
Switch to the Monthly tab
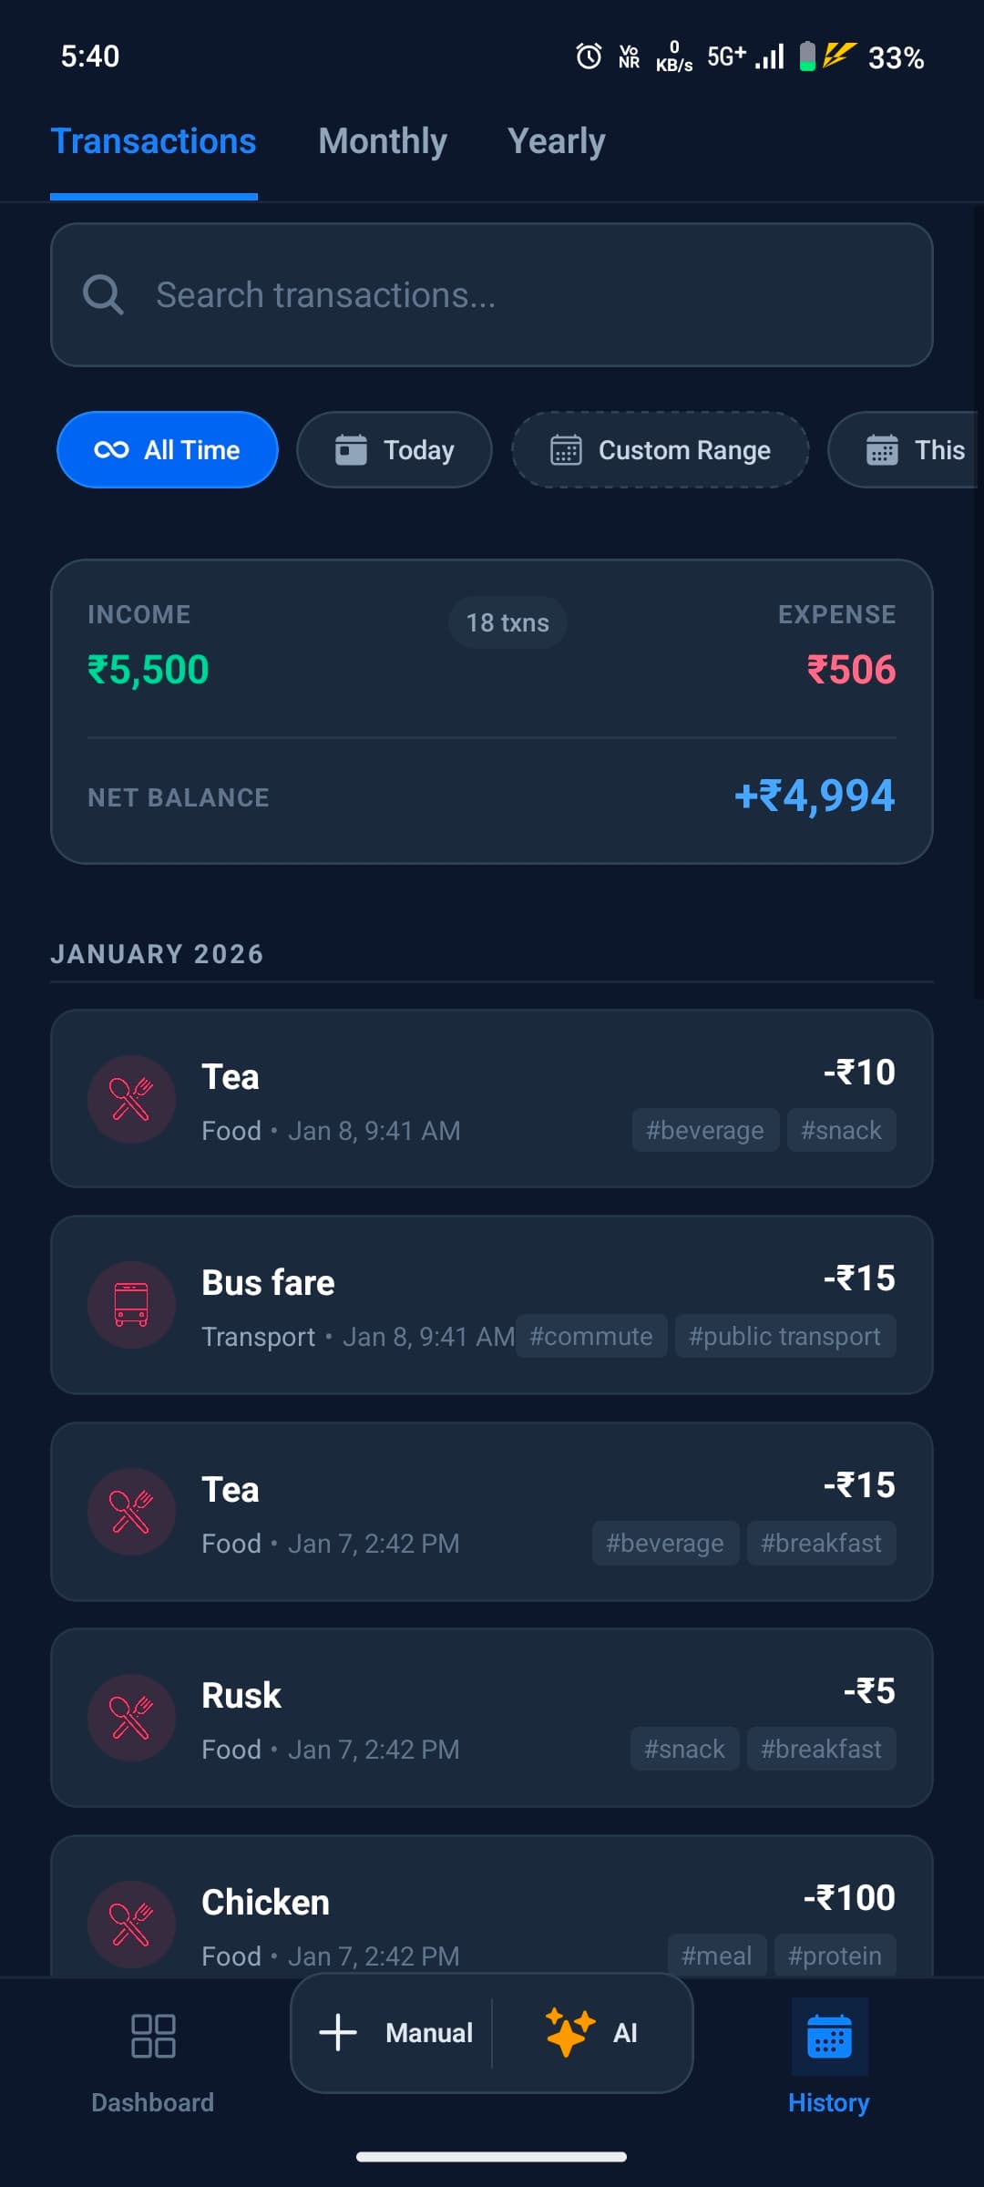pyautogui.click(x=383, y=141)
